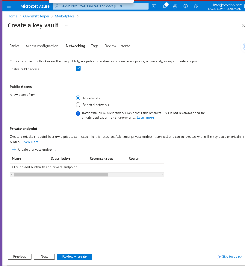This screenshot has width=245, height=266.
Task: Focus the Search resources search box
Action: (x=100, y=6)
